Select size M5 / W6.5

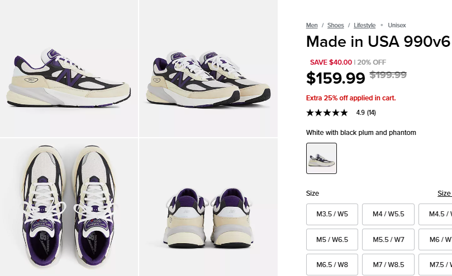[332, 239]
